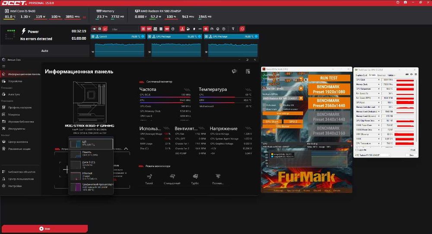Select the Тихий fan mode
432x234 pixels.
[x=149, y=179]
